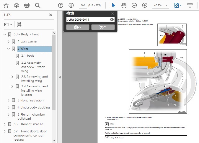Click page number 202 in page footer
The height and width of the screenshot is (143, 199).
(107, 137)
